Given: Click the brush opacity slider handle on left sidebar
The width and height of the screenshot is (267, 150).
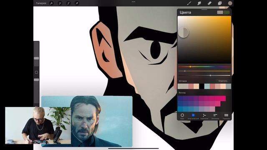Looking at the screenshot, I should coord(36,80).
